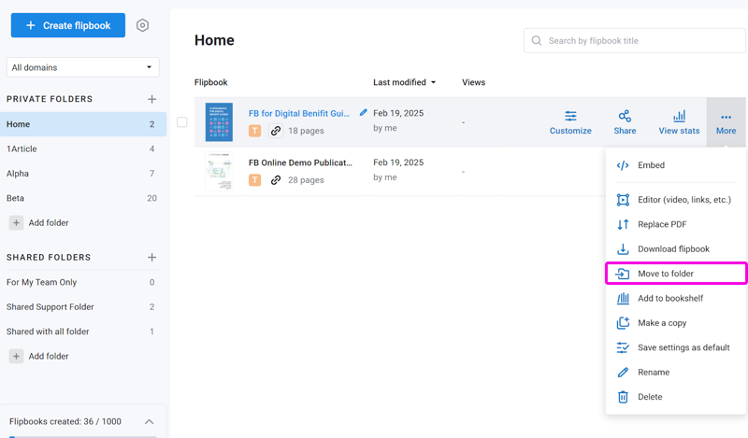Select Delete from the More menu

tap(649, 397)
